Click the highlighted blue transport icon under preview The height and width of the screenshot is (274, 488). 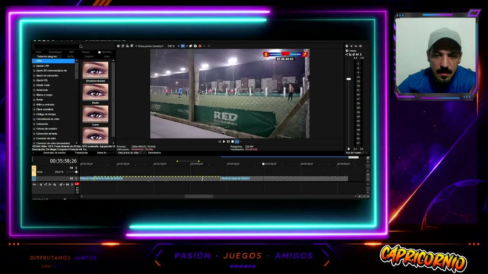click(x=236, y=142)
